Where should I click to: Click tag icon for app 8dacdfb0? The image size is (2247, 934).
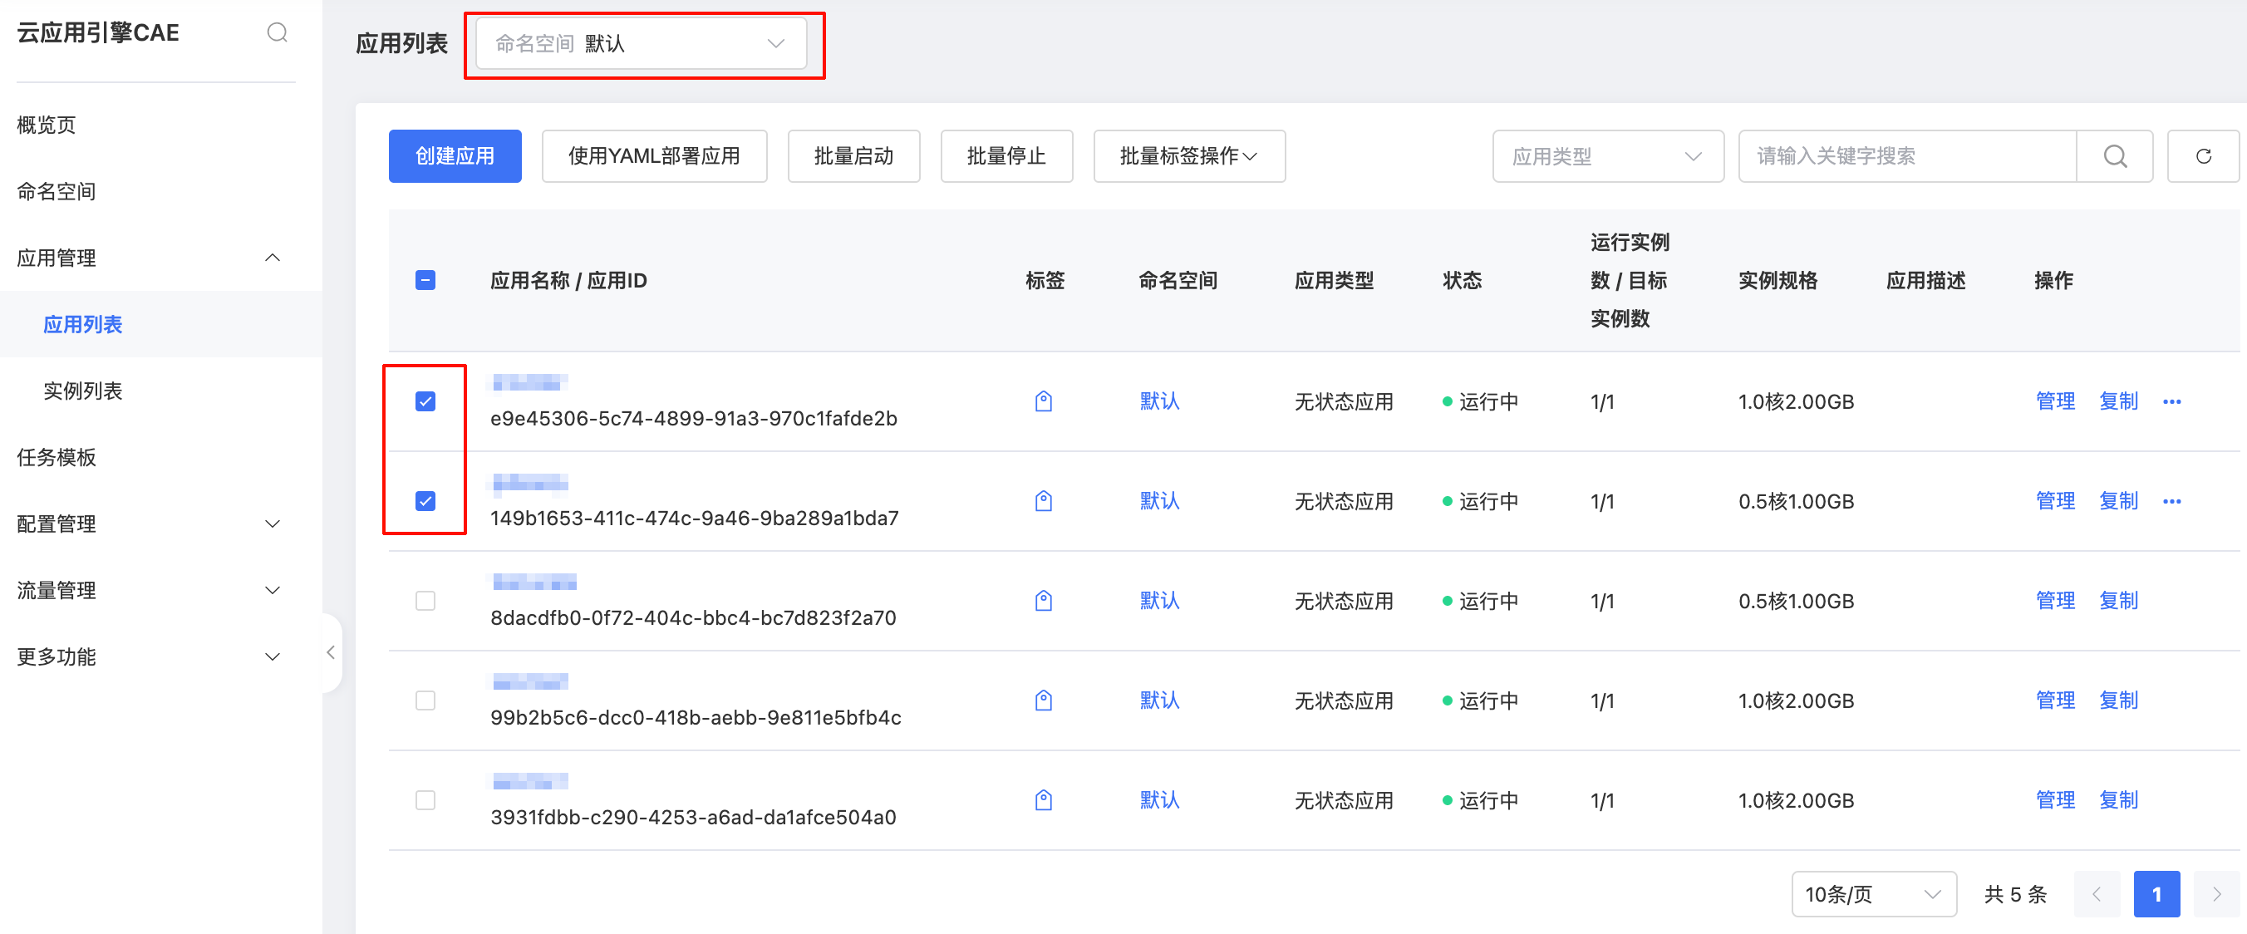point(1043,601)
